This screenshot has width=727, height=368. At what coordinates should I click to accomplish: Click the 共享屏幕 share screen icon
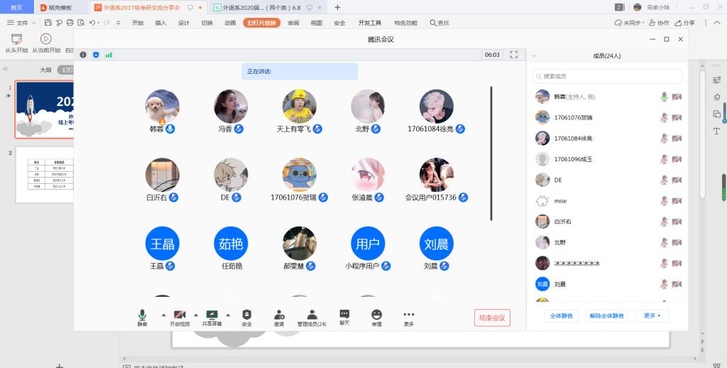point(211,315)
